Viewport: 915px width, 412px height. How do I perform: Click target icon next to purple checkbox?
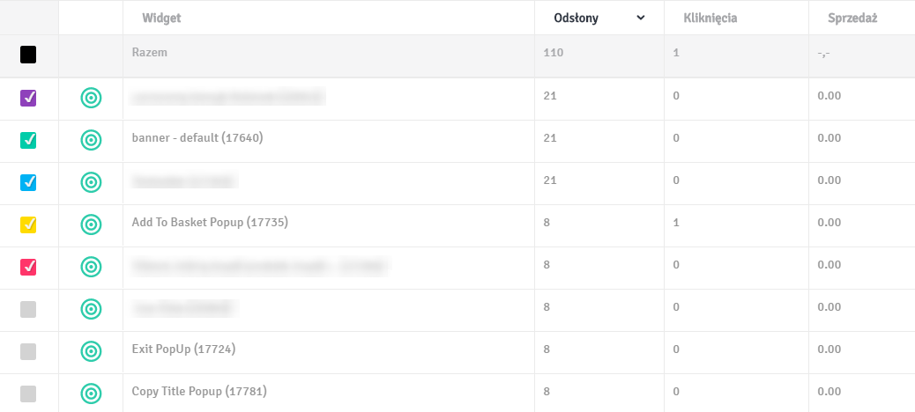click(91, 98)
